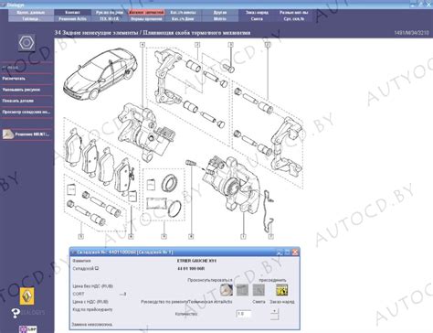Decrease quantity with the lower stepper button
433x333 pixels.
pos(274,317)
